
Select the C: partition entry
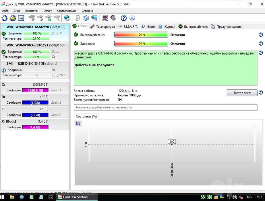[x=35, y=87]
